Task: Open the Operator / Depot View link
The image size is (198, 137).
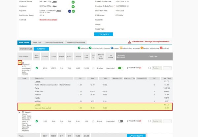Action: 54,2
